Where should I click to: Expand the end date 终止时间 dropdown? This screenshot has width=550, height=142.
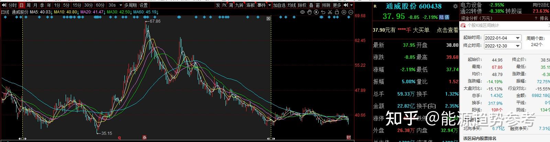click(x=517, y=46)
